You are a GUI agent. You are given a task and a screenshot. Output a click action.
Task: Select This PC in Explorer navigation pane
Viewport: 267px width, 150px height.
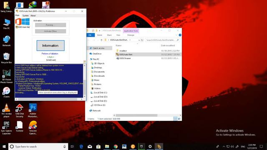tap(96, 59)
